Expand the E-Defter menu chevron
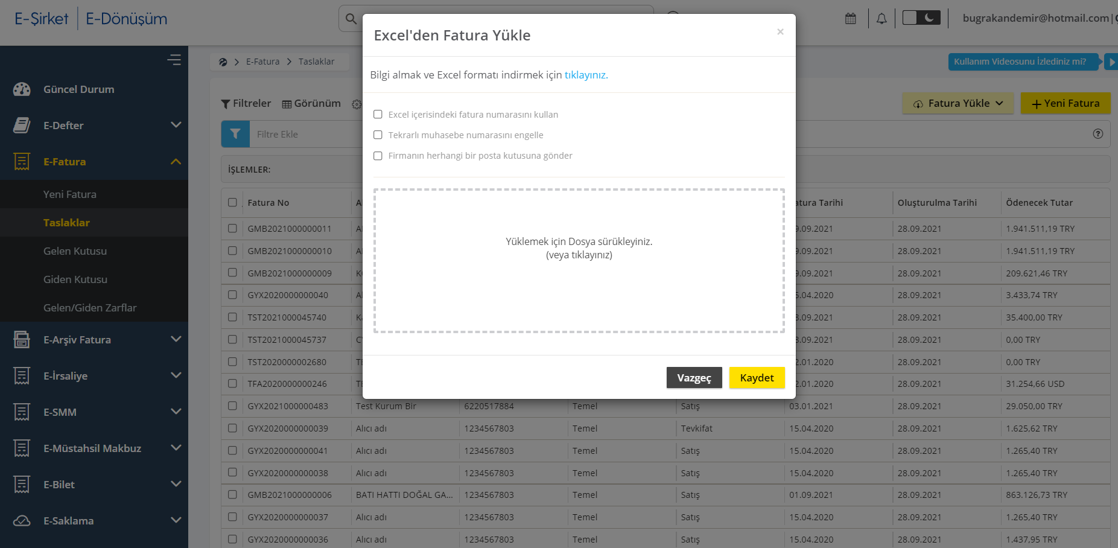This screenshot has width=1118, height=548. (x=176, y=125)
